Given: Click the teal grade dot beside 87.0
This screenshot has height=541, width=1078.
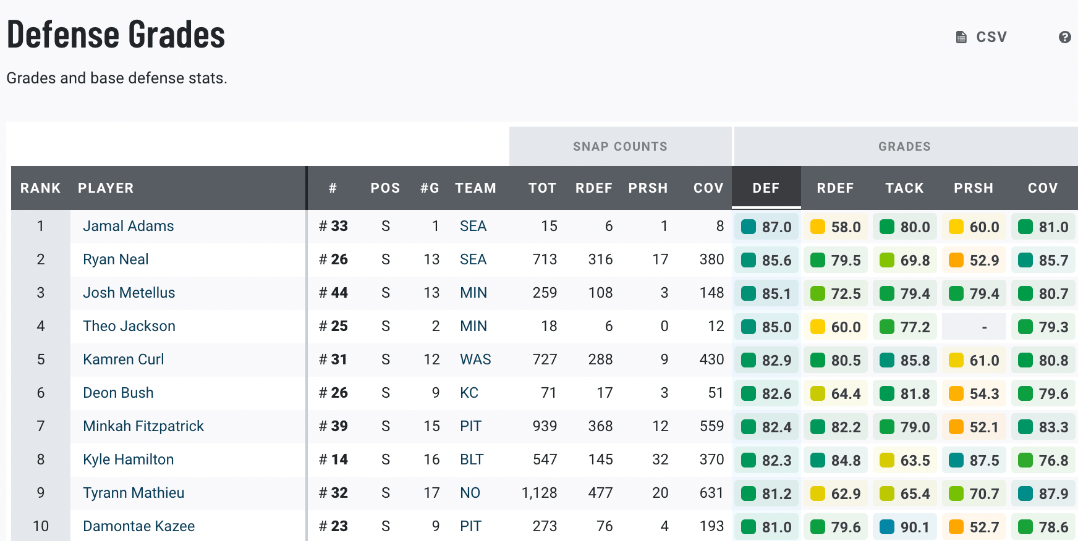Looking at the screenshot, I should pyautogui.click(x=747, y=227).
